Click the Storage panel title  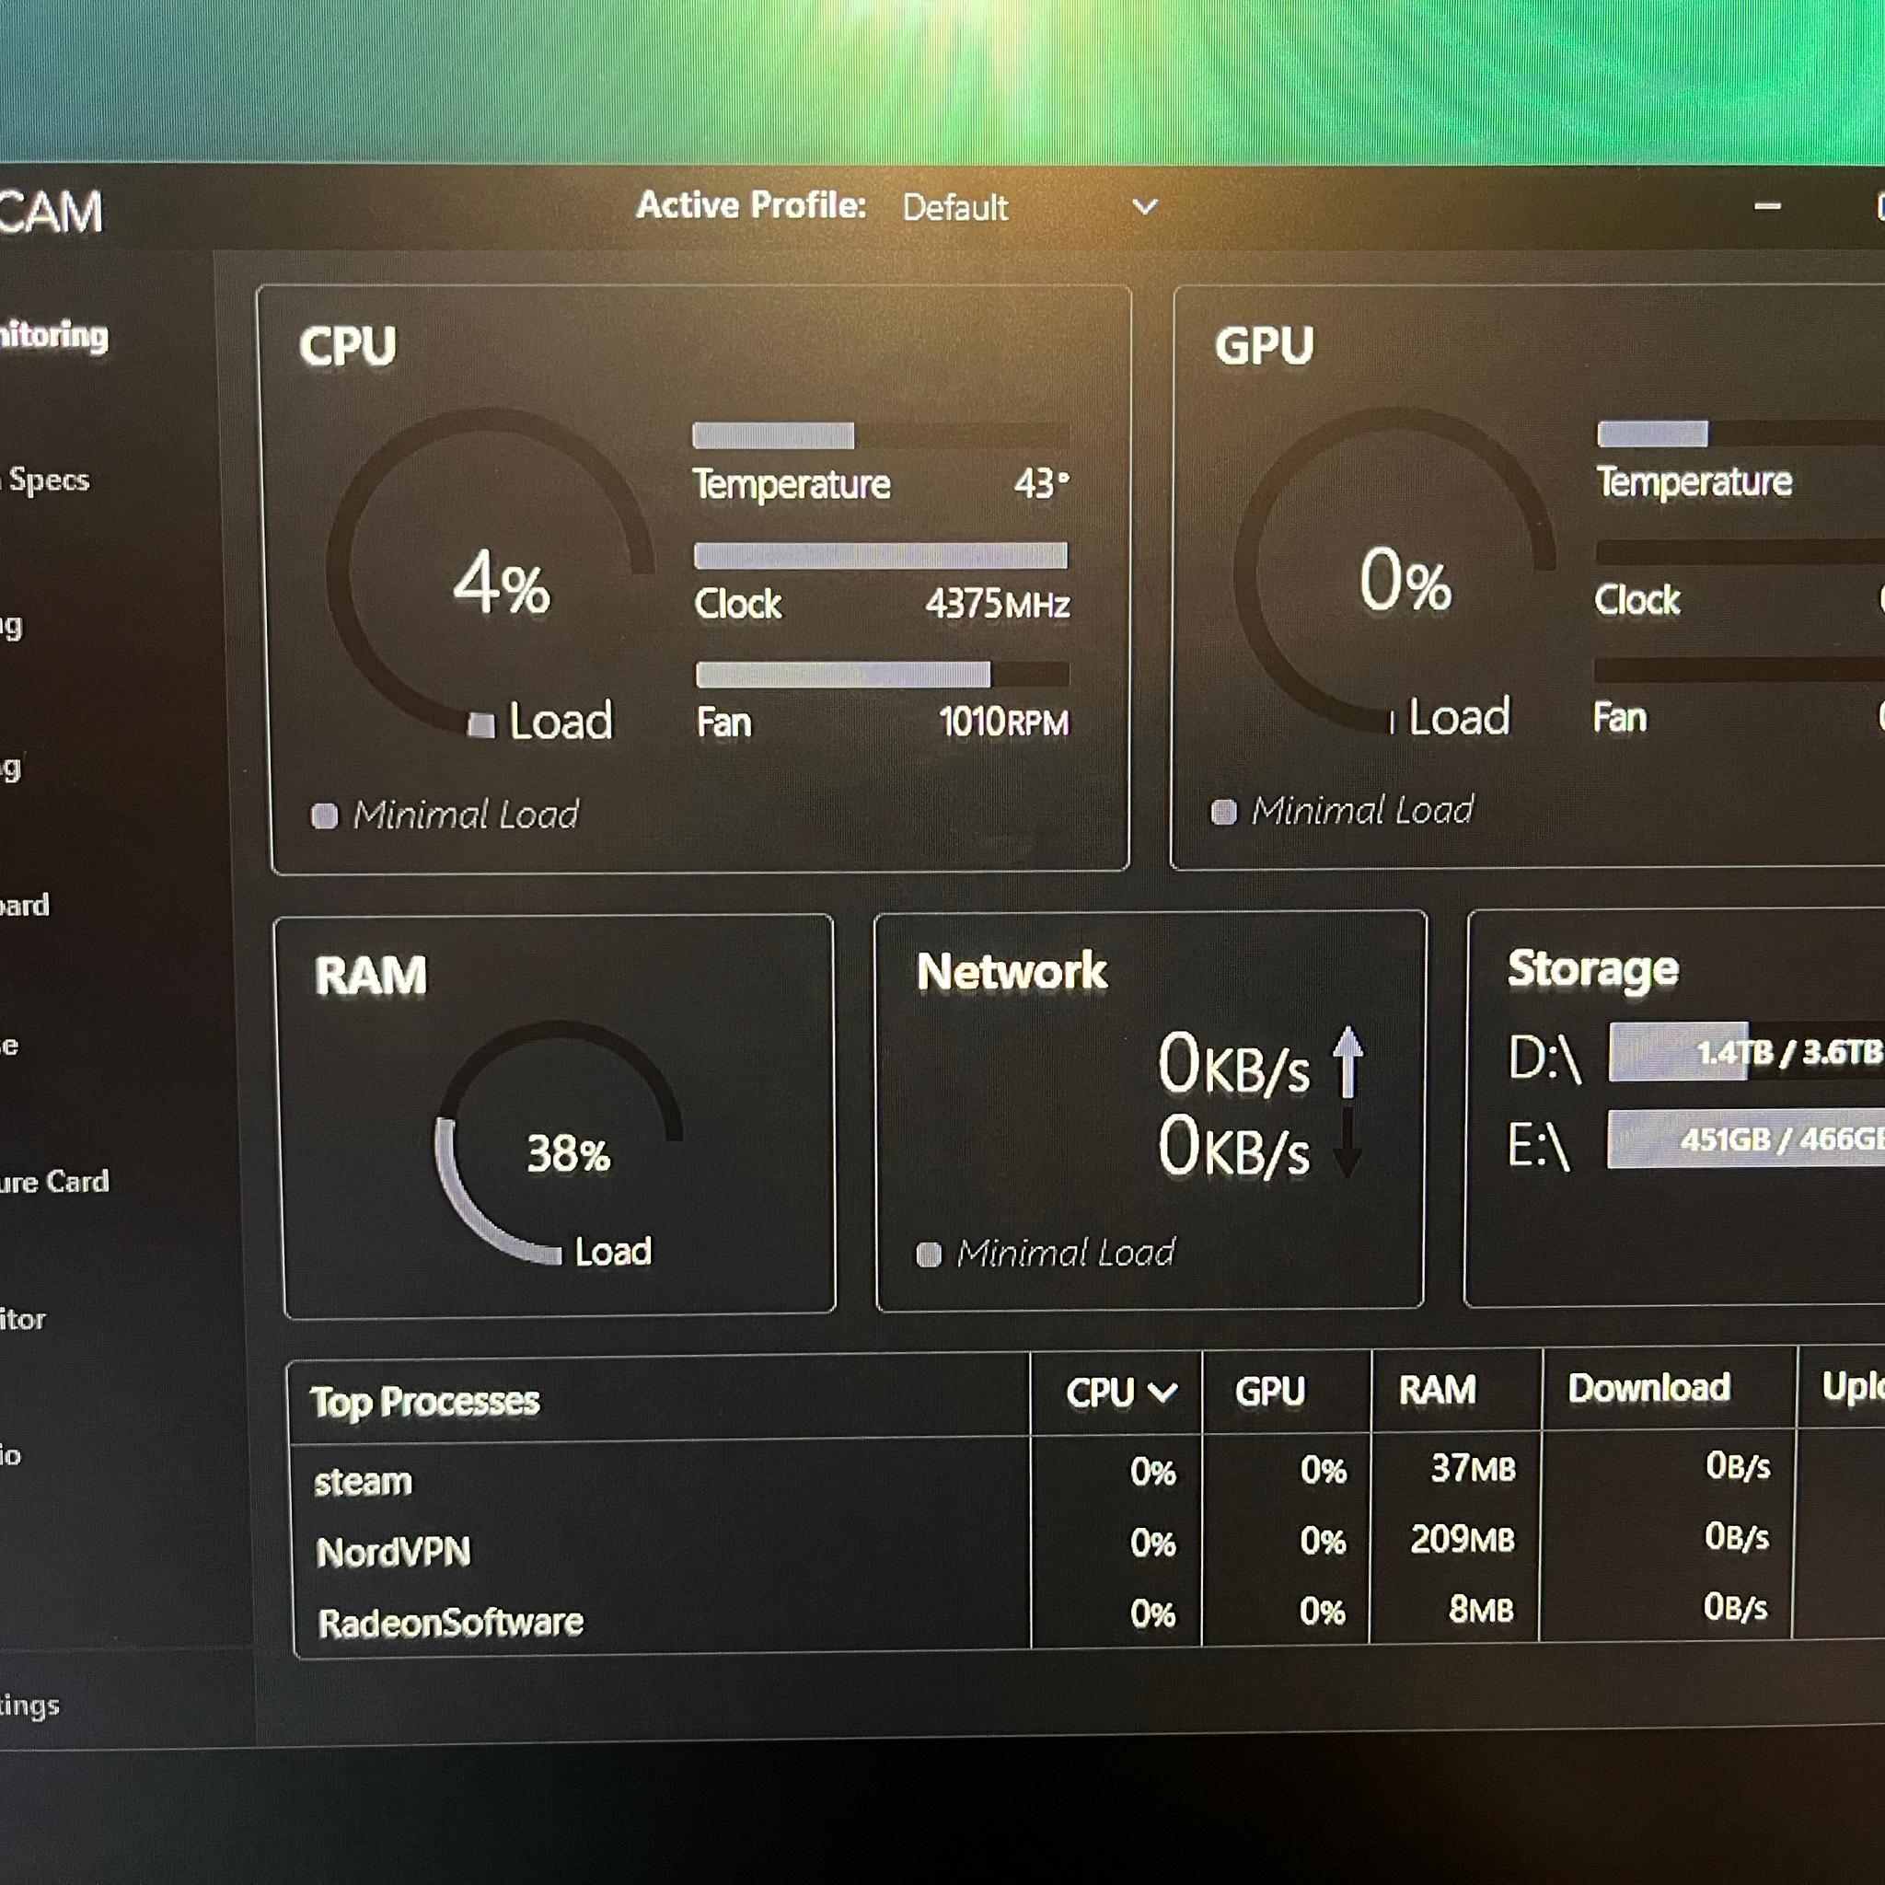click(1593, 970)
